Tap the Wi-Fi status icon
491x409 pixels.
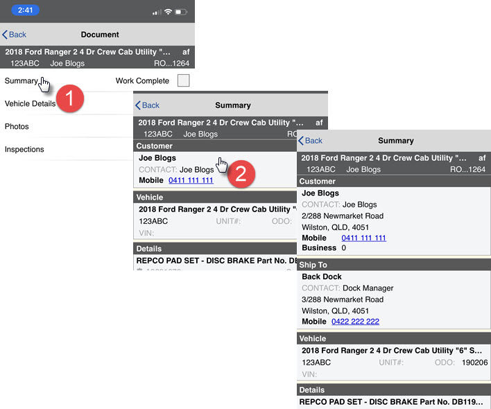click(168, 12)
